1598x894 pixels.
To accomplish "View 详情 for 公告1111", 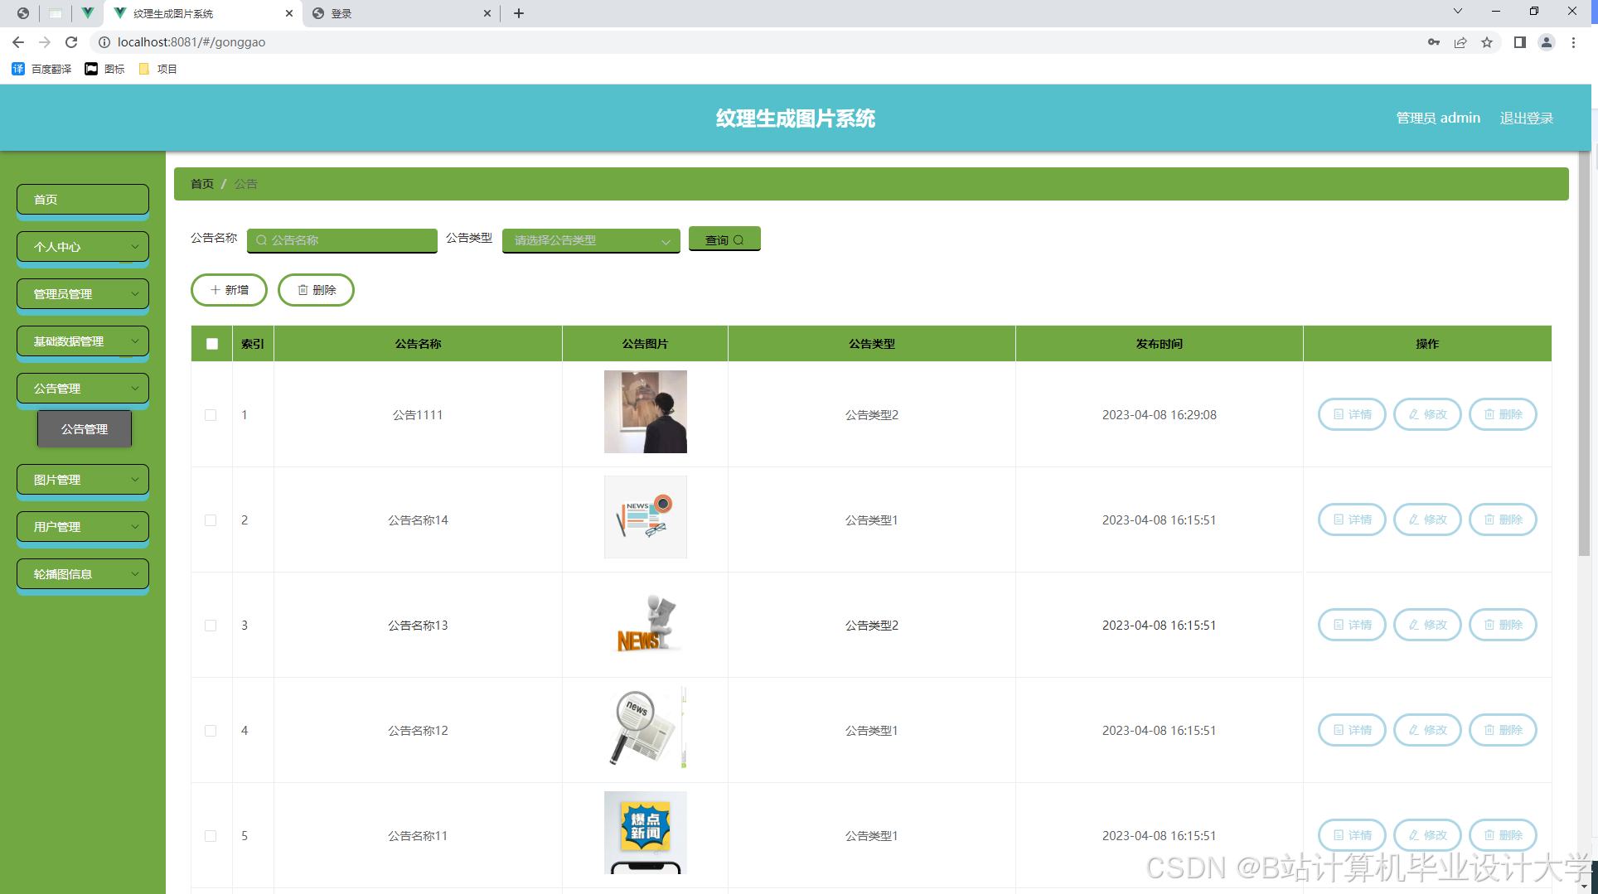I will (1352, 414).
